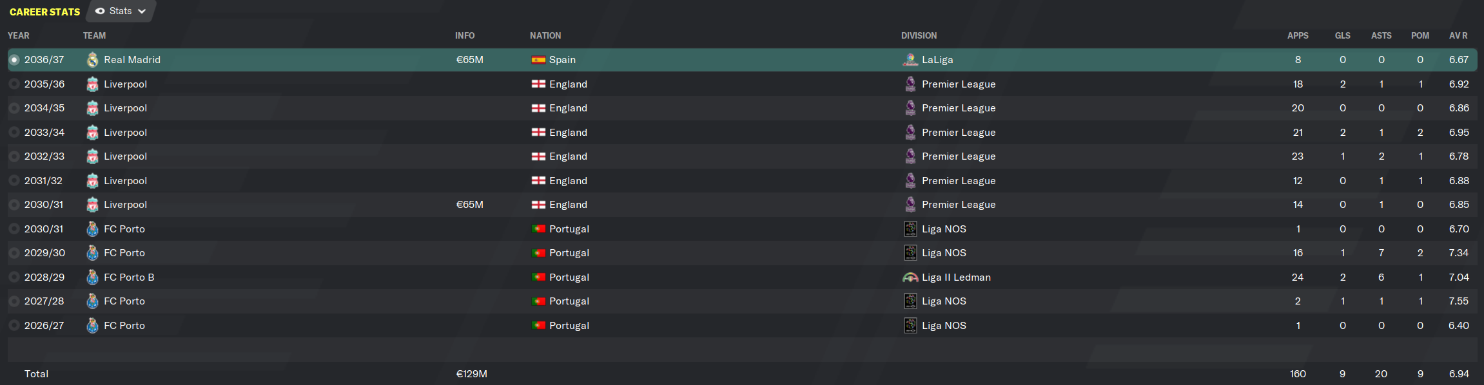
Task: Click the Portugal flag in the 2026/27 row
Action: [538, 326]
